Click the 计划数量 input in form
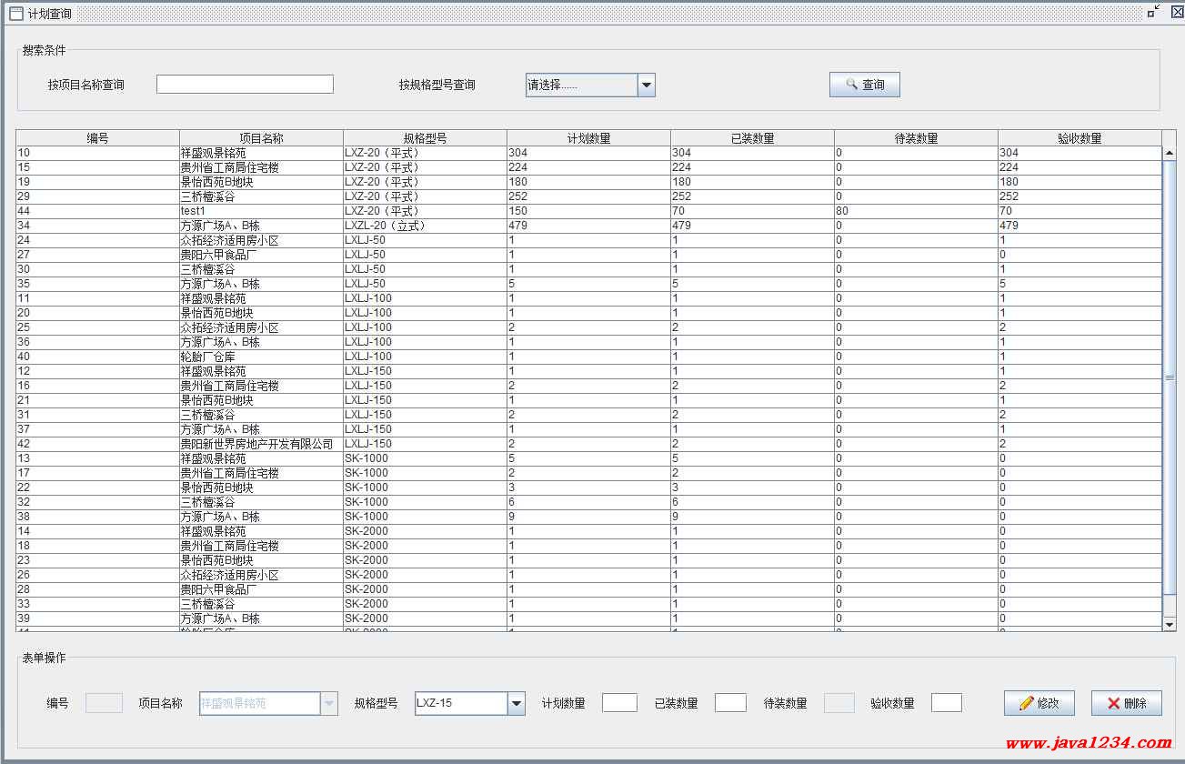1185x764 pixels. 619,703
